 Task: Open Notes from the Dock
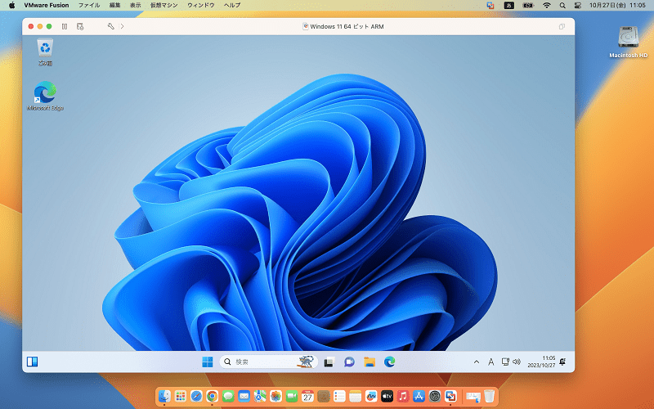[x=356, y=396]
